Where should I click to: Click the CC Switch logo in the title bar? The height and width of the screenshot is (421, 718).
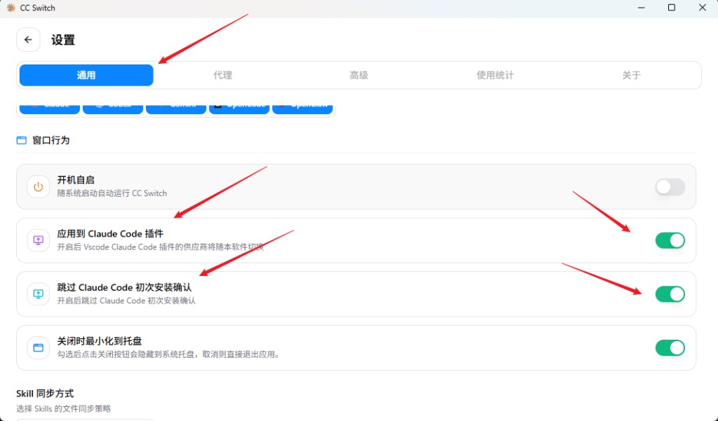[11, 8]
